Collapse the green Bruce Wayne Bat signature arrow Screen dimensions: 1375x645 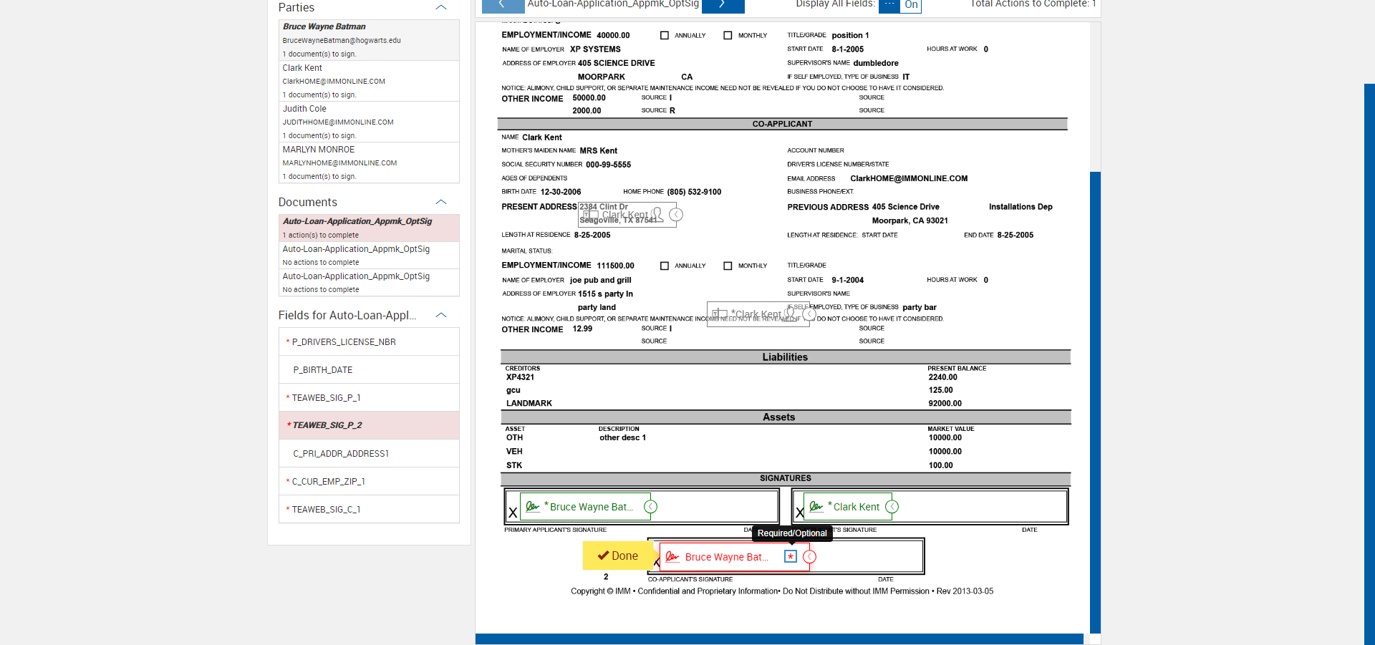(x=651, y=506)
